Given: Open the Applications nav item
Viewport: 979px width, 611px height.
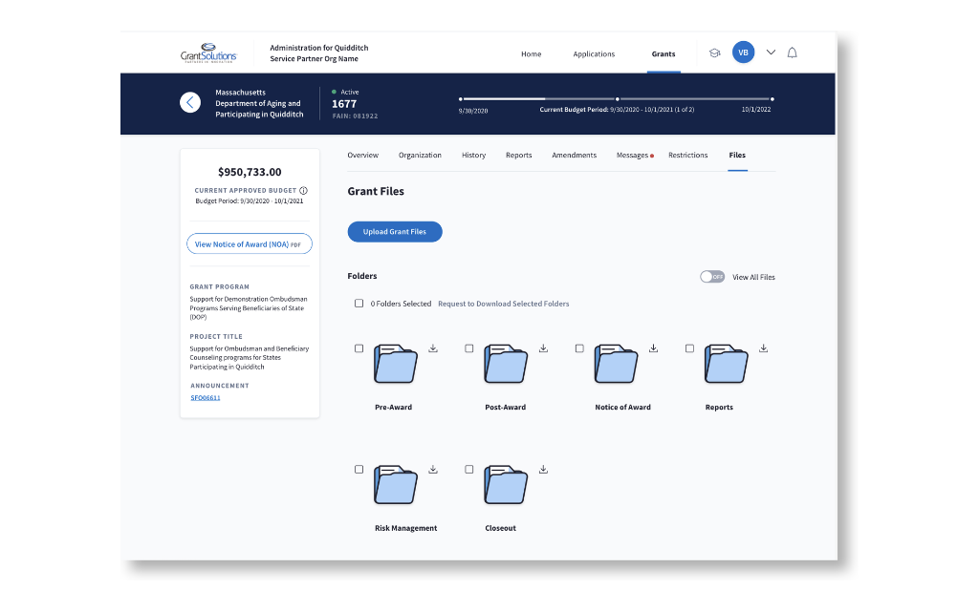Looking at the screenshot, I should (x=594, y=54).
